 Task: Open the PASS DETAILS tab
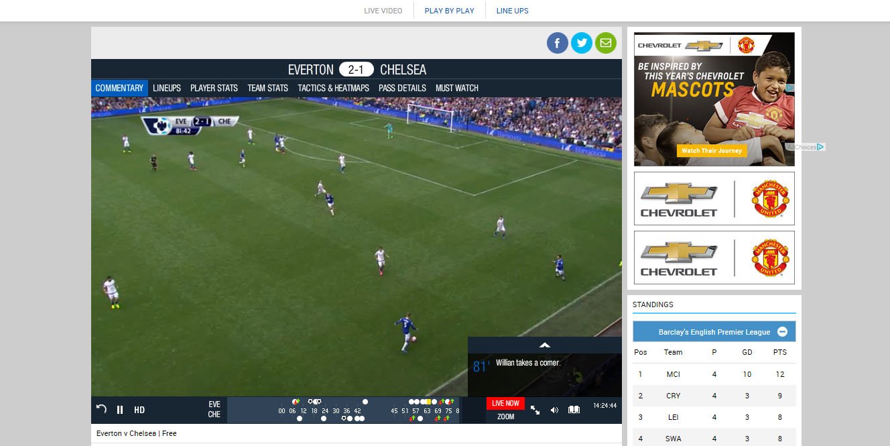(402, 88)
